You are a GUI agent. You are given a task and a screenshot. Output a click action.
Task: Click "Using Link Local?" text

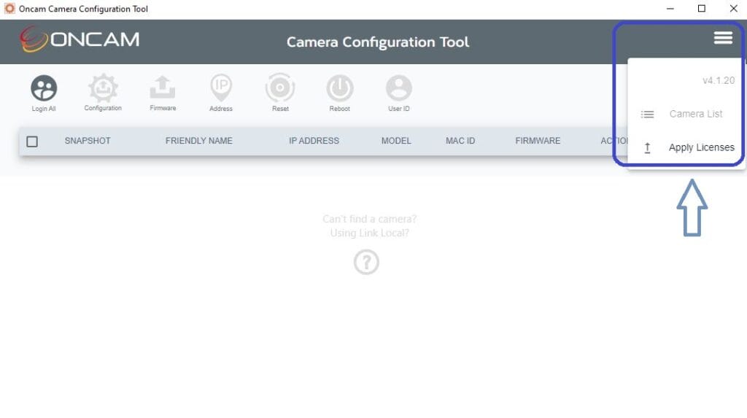point(369,233)
